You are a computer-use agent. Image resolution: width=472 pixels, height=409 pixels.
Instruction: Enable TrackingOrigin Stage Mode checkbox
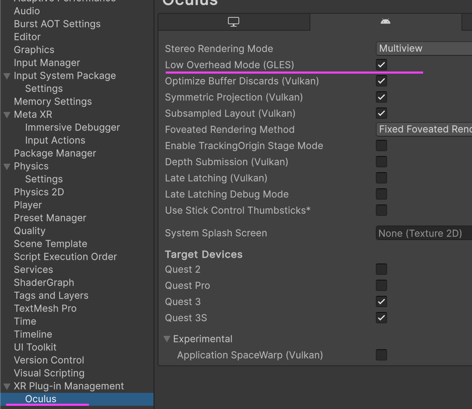pos(381,145)
